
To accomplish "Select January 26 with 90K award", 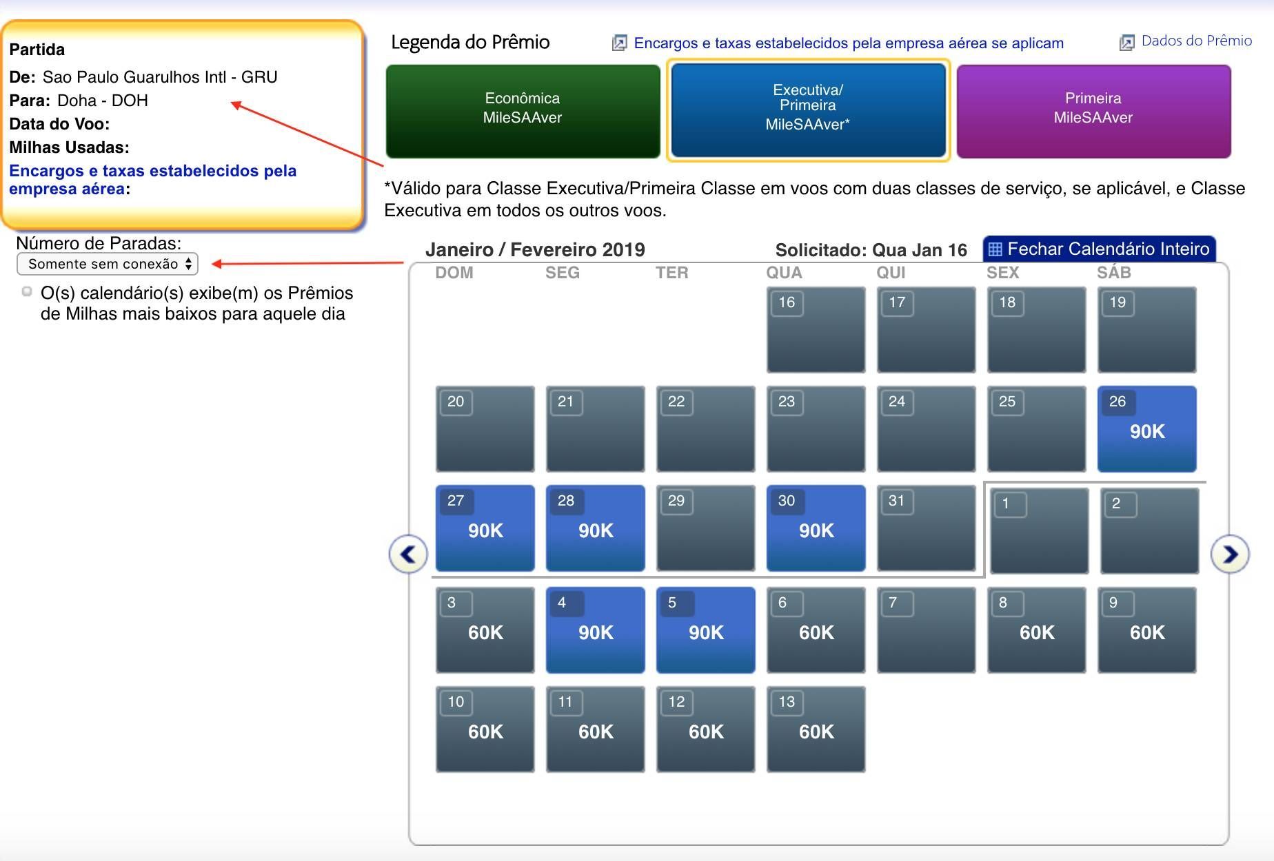I will click(1146, 428).
